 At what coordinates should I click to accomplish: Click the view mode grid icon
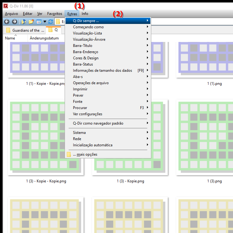point(39,22)
